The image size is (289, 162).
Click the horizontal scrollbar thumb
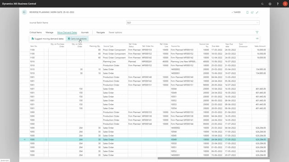(213, 158)
